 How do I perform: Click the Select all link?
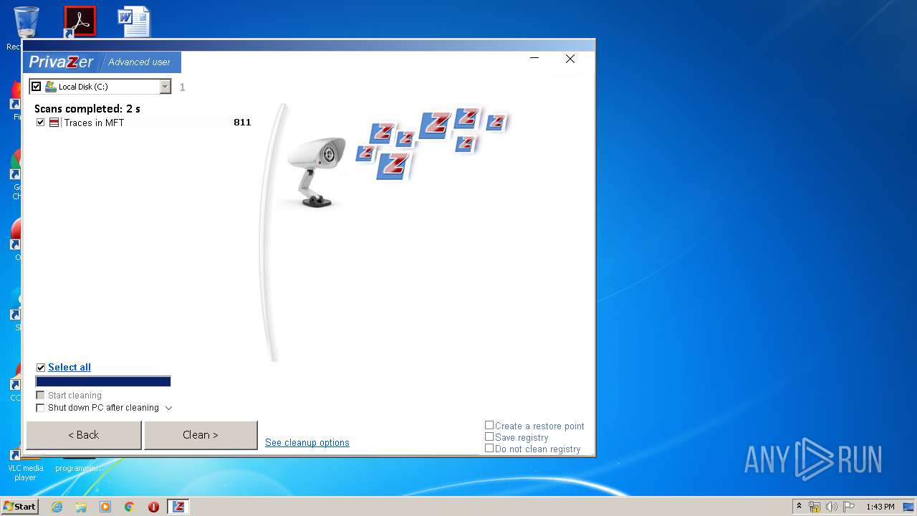(x=69, y=367)
